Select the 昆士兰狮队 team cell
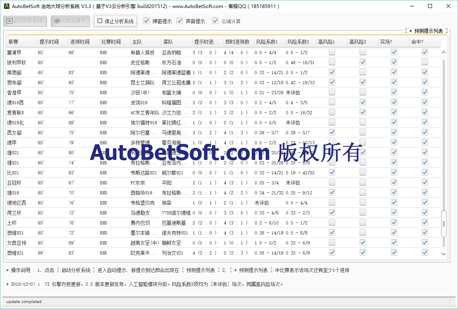This screenshot has width=458, height=309. 142,83
